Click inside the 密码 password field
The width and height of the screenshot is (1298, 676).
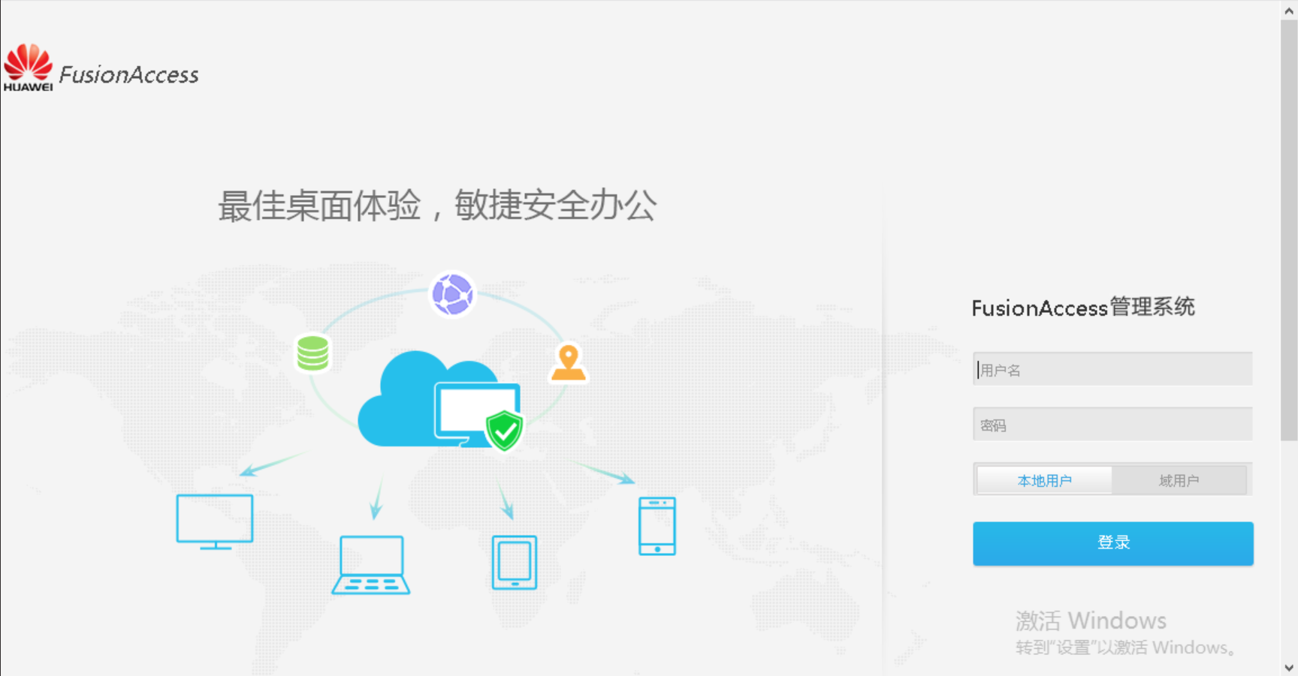[1112, 424]
